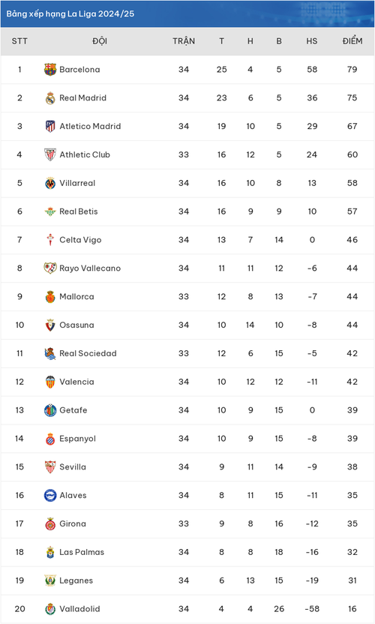Click the HS column header
This screenshot has width=375, height=624.
click(312, 41)
